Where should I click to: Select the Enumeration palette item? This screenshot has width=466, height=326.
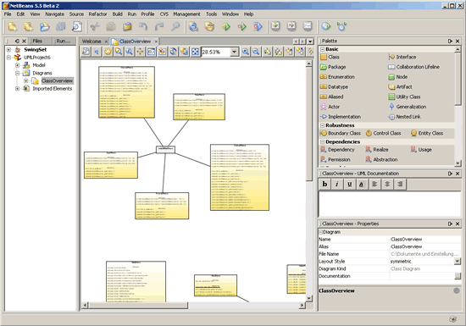tap(337, 77)
